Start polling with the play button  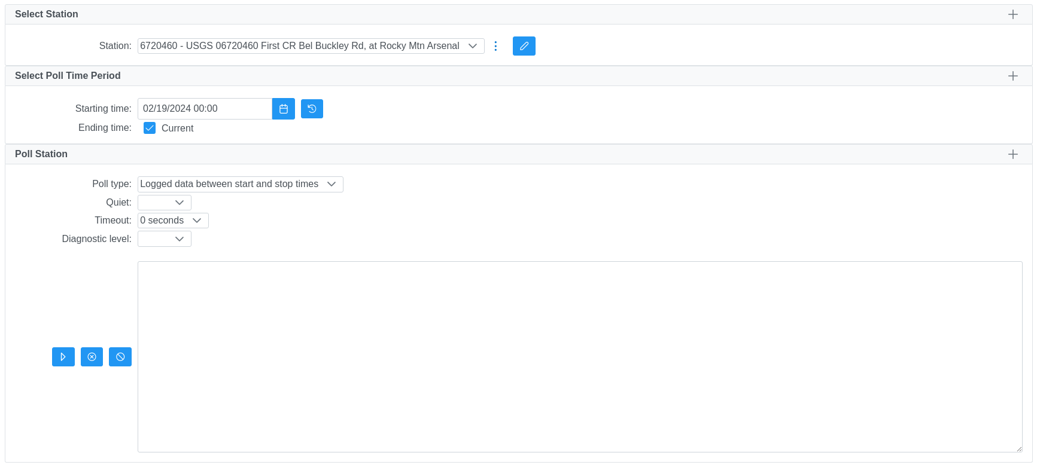point(63,357)
